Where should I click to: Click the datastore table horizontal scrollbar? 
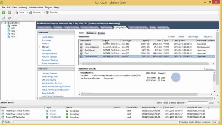(x=145, y=64)
